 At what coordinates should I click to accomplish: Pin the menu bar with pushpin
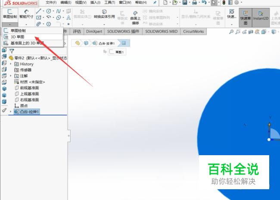click(155, 3)
